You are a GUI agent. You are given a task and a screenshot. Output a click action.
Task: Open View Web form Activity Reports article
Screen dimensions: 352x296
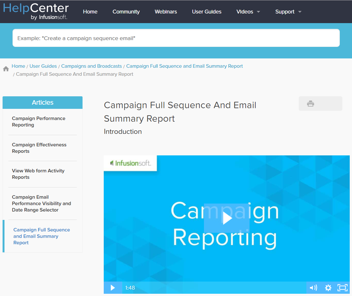38,174
